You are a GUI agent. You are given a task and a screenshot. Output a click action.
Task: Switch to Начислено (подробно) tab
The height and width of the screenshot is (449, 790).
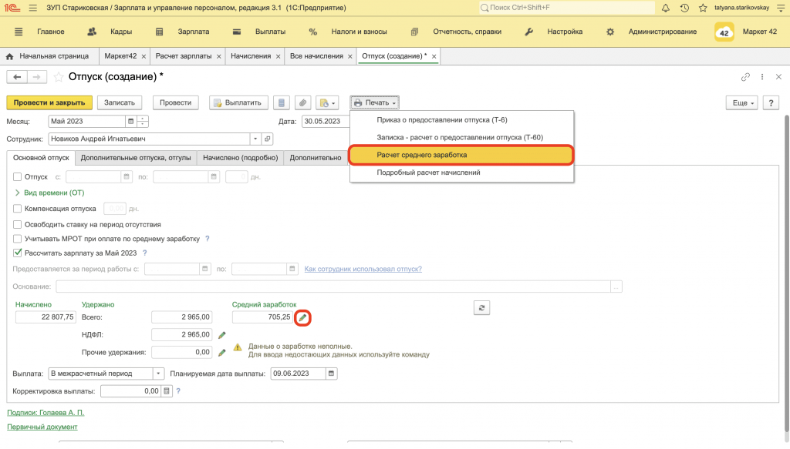tap(241, 158)
